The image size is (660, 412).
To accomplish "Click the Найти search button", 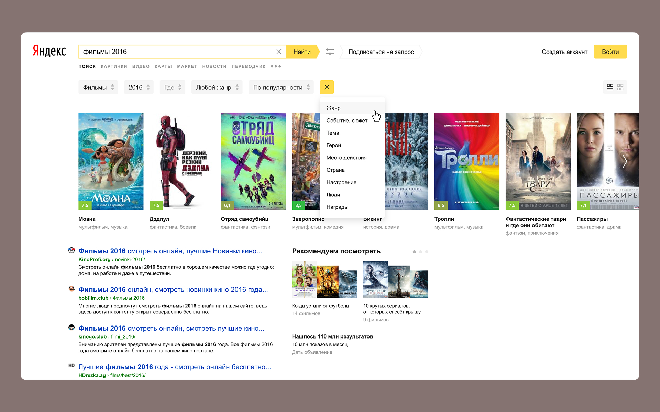I will pyautogui.click(x=302, y=51).
